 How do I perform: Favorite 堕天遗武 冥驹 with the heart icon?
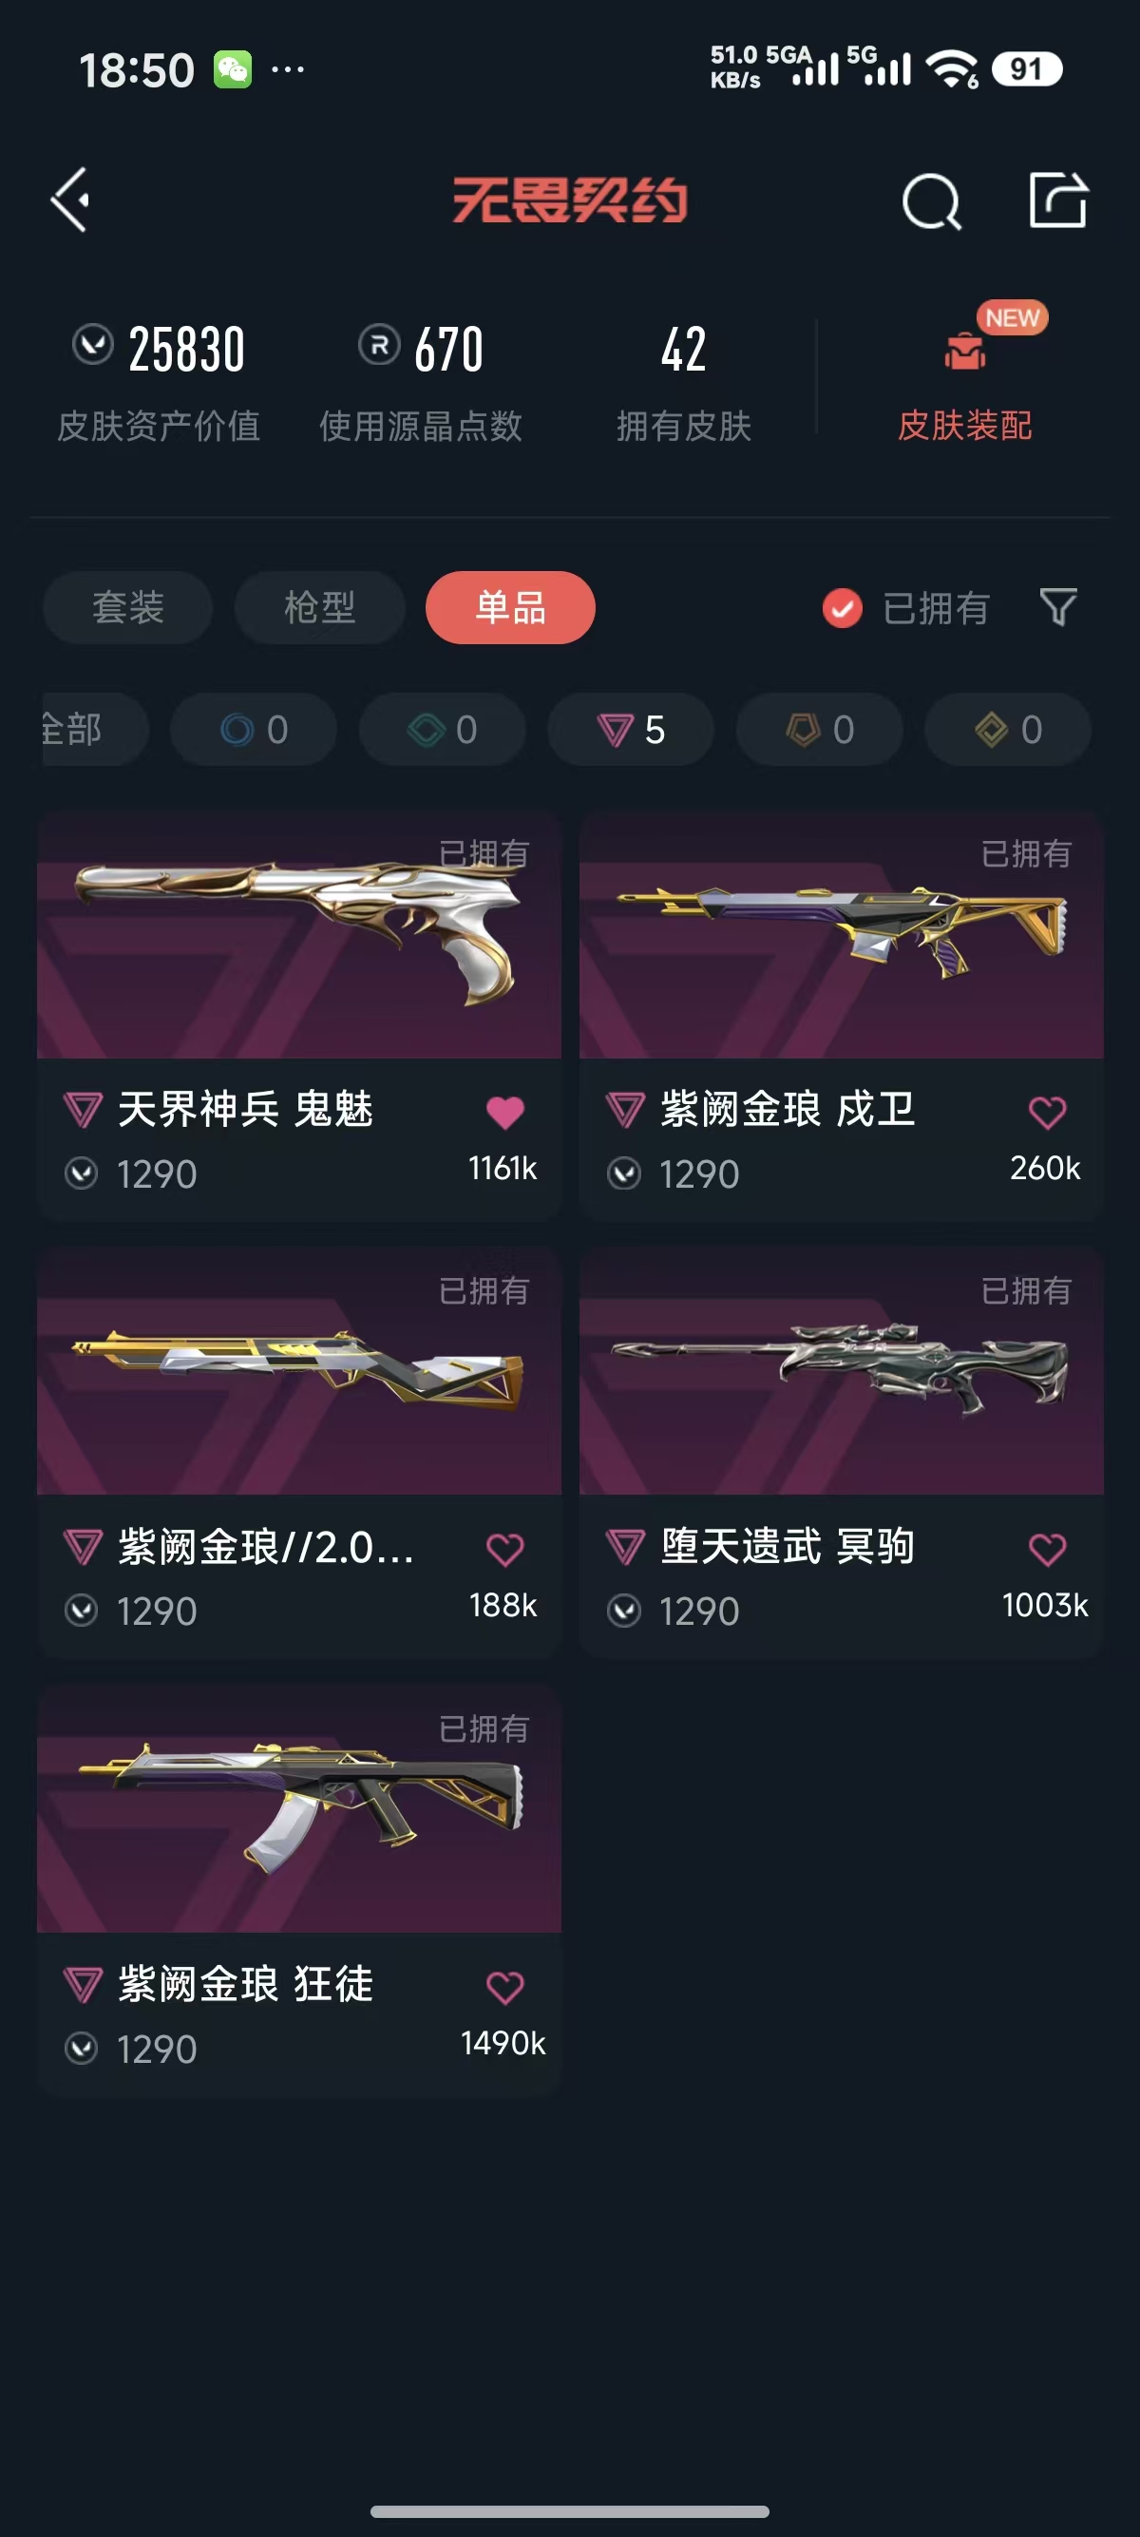point(1047,1550)
